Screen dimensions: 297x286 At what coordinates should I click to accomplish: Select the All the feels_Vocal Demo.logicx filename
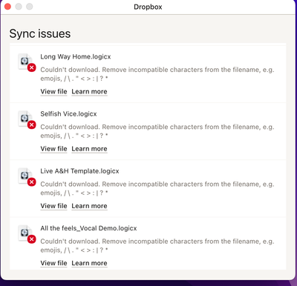pyautogui.click(x=88, y=228)
